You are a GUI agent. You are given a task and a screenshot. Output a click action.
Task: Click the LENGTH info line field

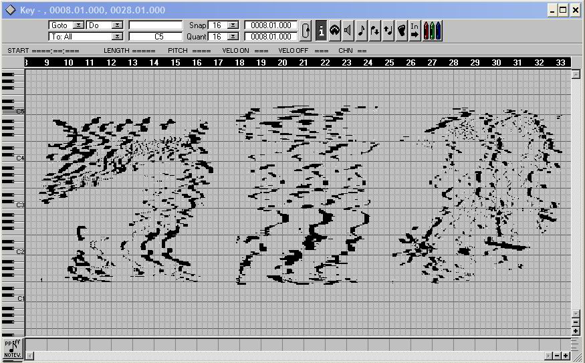pos(130,50)
